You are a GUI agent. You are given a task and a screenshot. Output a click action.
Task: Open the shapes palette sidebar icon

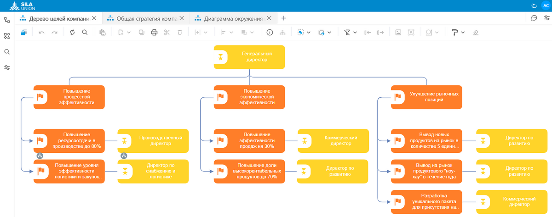pyautogui.click(x=7, y=36)
